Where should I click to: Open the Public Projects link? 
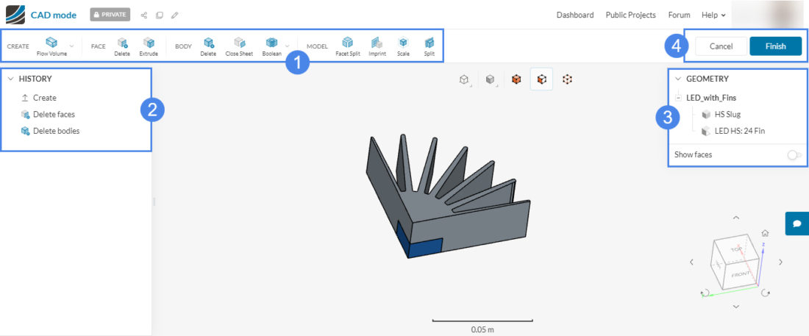click(630, 15)
